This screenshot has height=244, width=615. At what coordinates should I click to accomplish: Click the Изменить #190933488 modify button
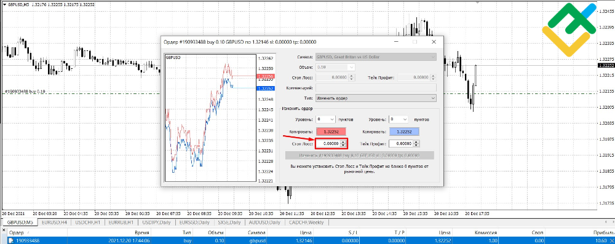click(360, 155)
